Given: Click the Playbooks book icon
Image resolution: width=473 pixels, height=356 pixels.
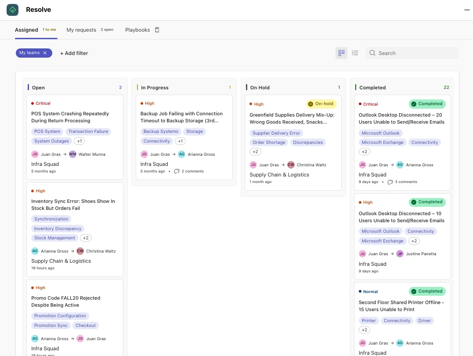Looking at the screenshot, I should 157,30.
